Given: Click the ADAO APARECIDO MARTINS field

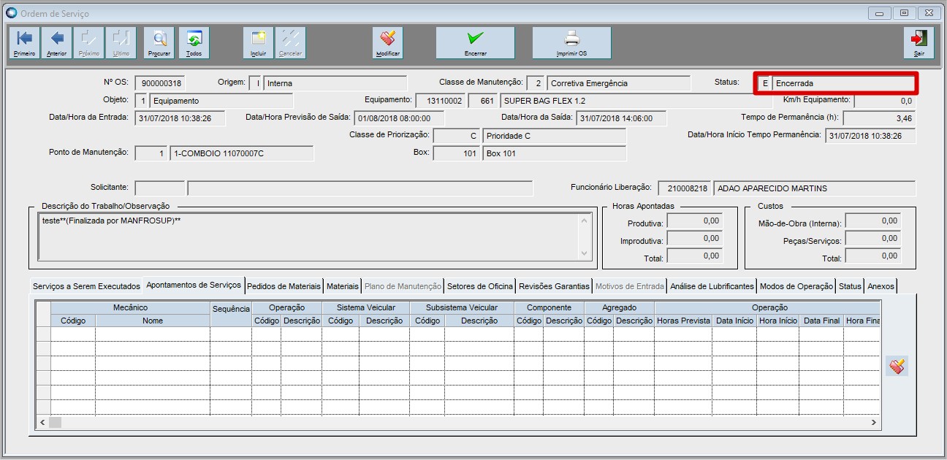Looking at the screenshot, I should click(815, 188).
